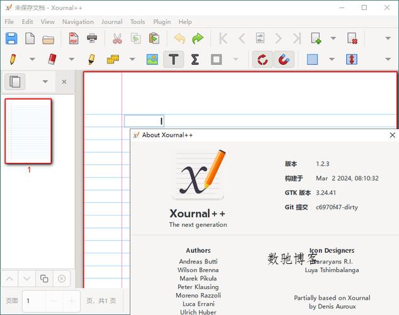Click the active text box on page
Viewport: 399px width, 315px height.
(x=144, y=121)
